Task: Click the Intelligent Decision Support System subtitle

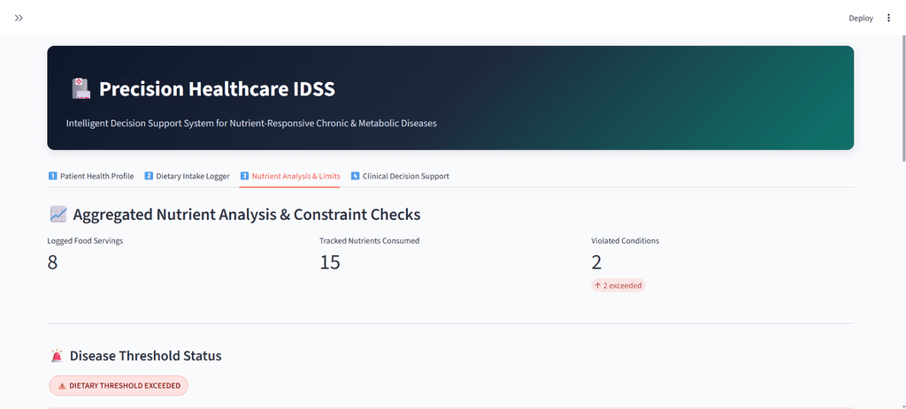Action: [x=251, y=124]
